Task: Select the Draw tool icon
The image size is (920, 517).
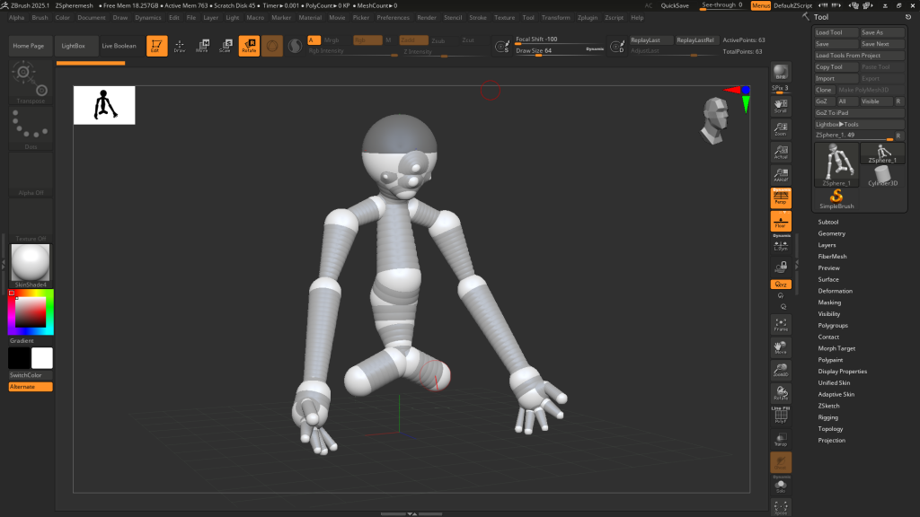Action: click(x=180, y=46)
